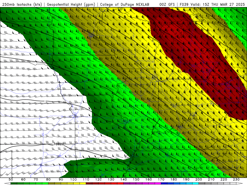Click the '200' color scale label
The image size is (247, 185).
(199, 179)
